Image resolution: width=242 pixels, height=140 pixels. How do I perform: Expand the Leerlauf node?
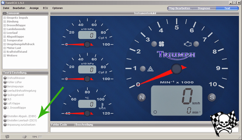coord(5,33)
